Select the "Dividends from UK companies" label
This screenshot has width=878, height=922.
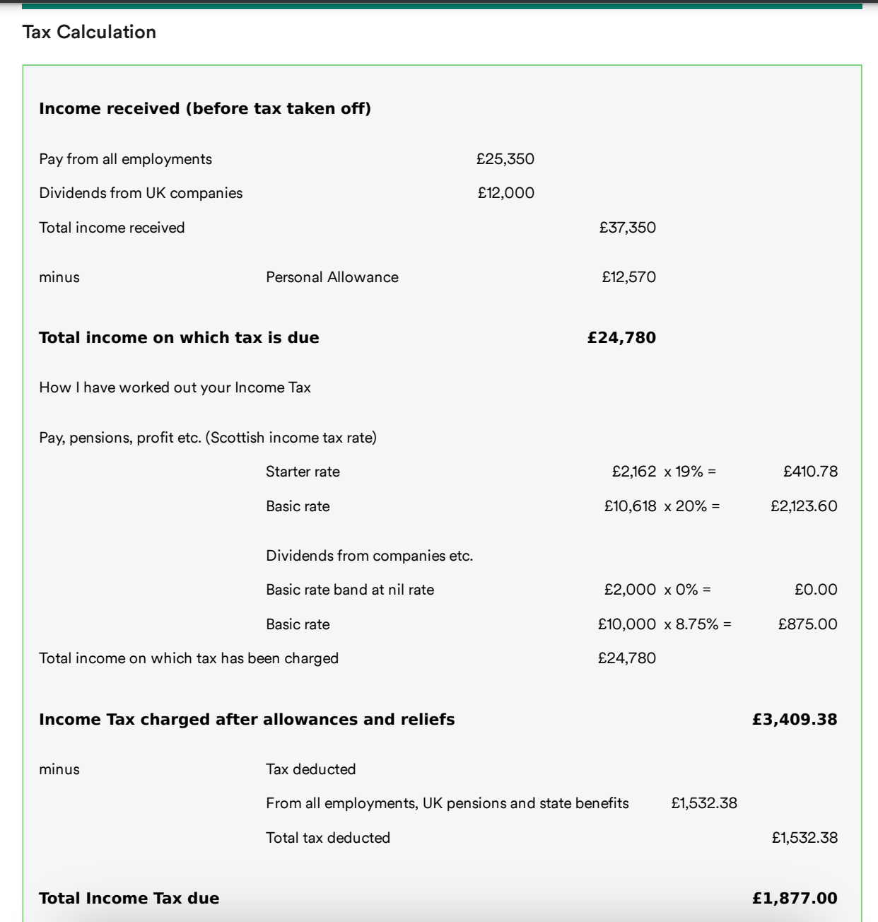[141, 193]
